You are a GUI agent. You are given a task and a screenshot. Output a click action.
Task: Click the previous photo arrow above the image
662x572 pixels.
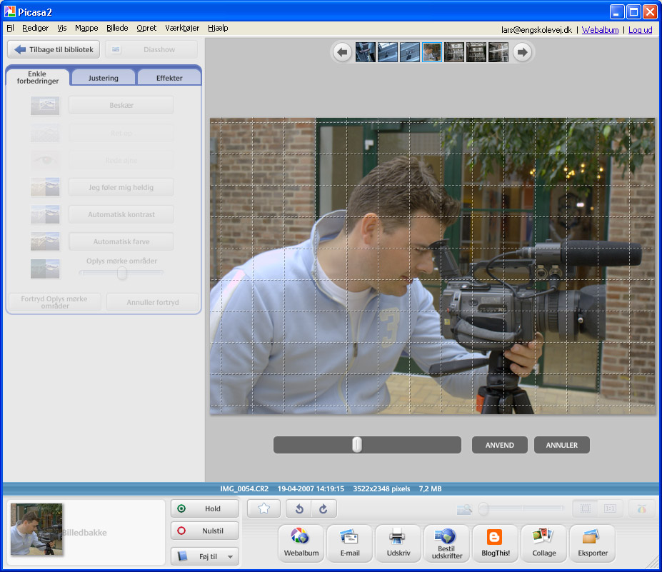point(343,52)
